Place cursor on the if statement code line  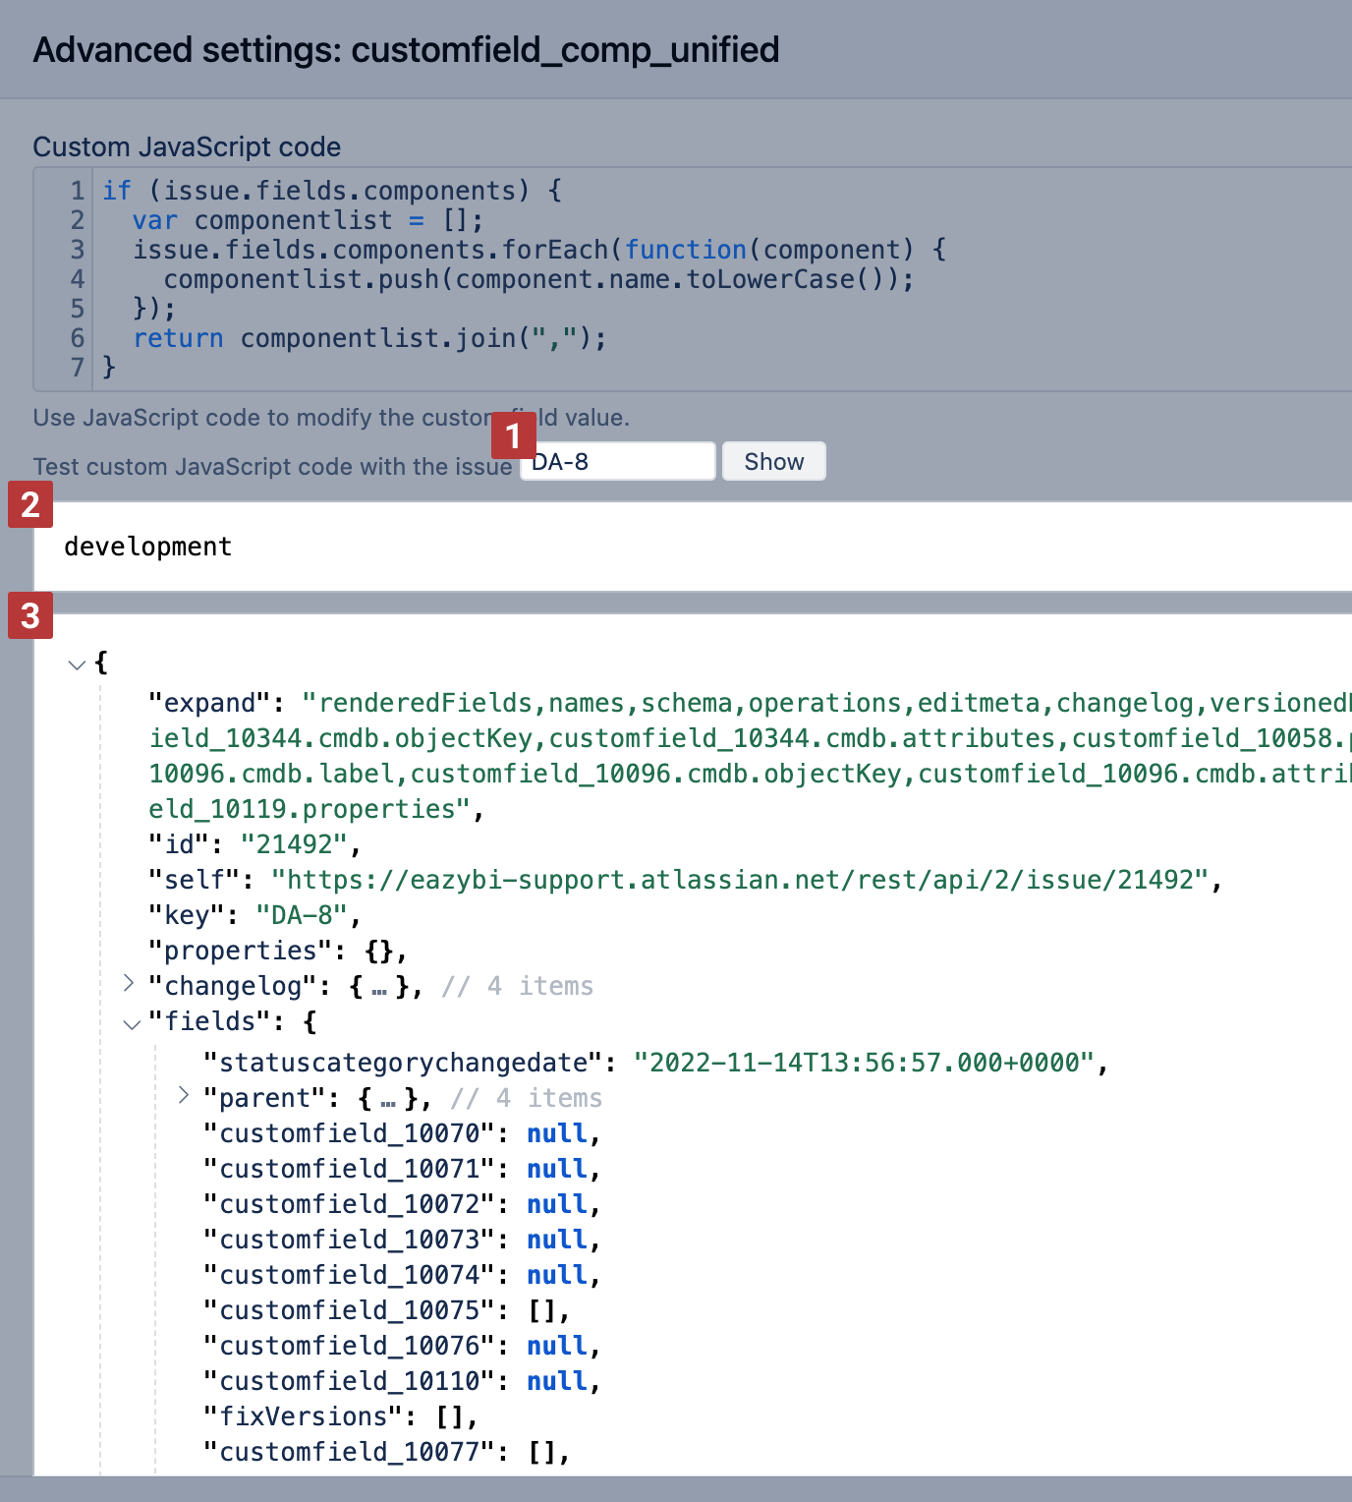(332, 191)
